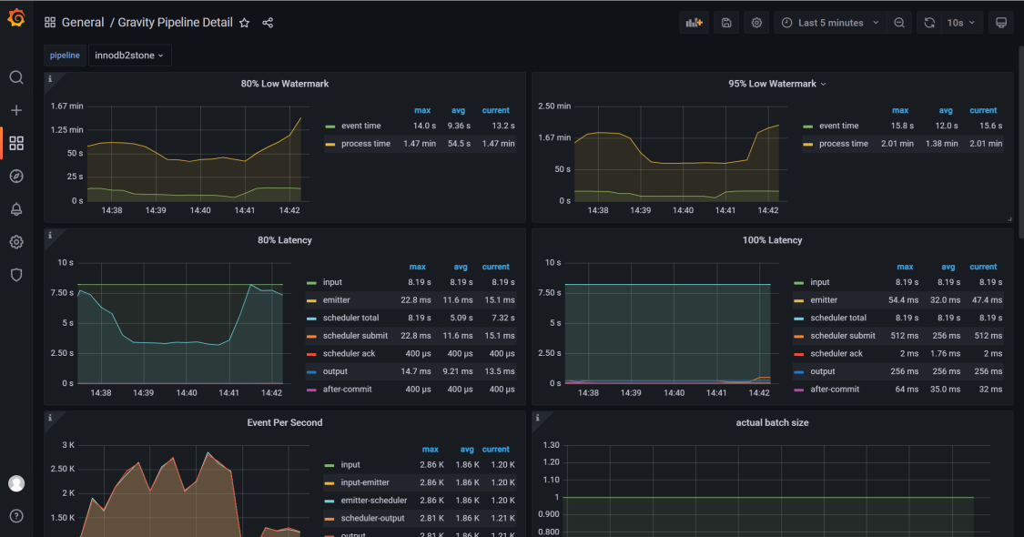Toggle input-emitter series in Event Per Second
Image resolution: width=1024 pixels, height=537 pixels.
tap(364, 482)
